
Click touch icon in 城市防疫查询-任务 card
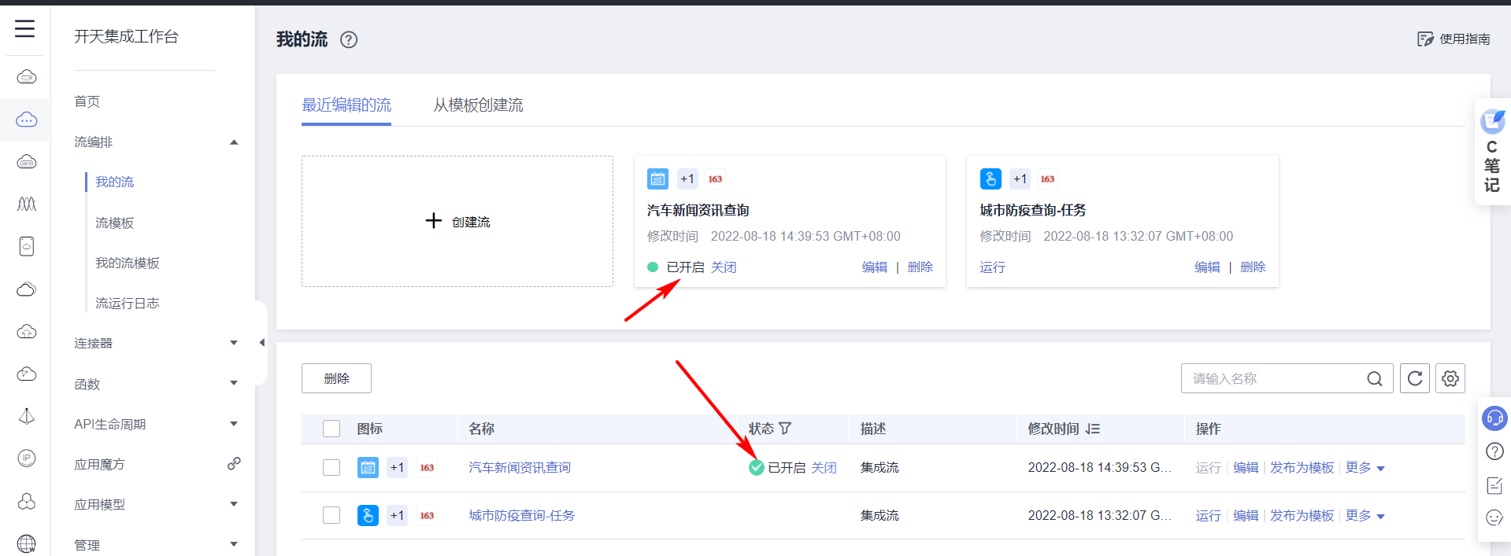[991, 179]
